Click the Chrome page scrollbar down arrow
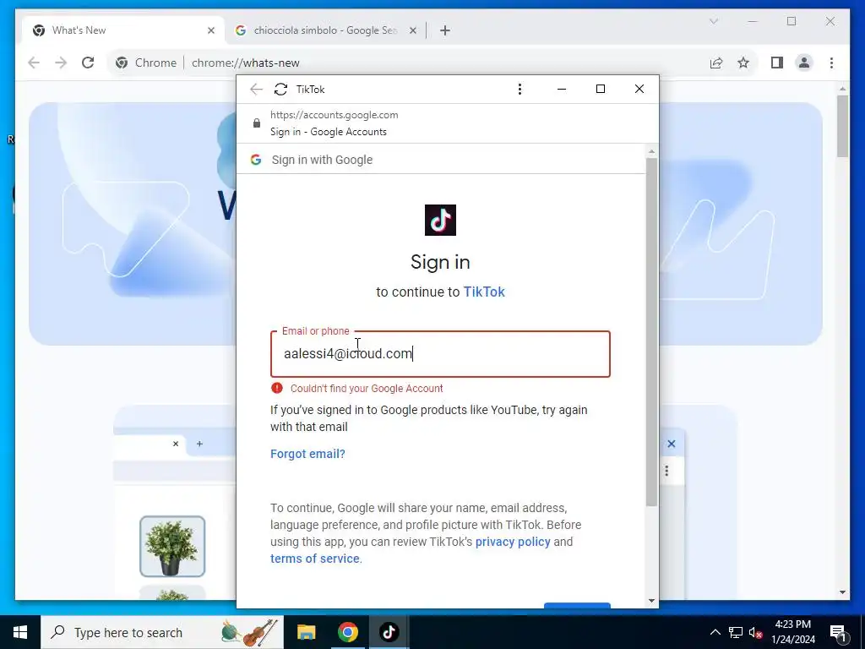This screenshot has height=649, width=865. tap(842, 592)
